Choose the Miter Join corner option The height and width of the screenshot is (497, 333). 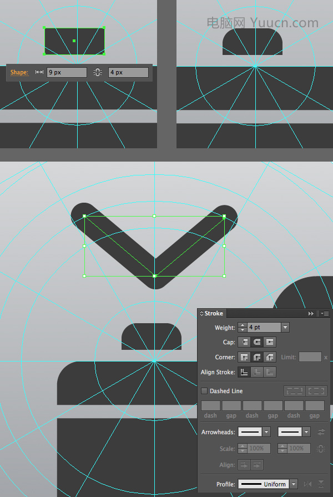[244, 357]
